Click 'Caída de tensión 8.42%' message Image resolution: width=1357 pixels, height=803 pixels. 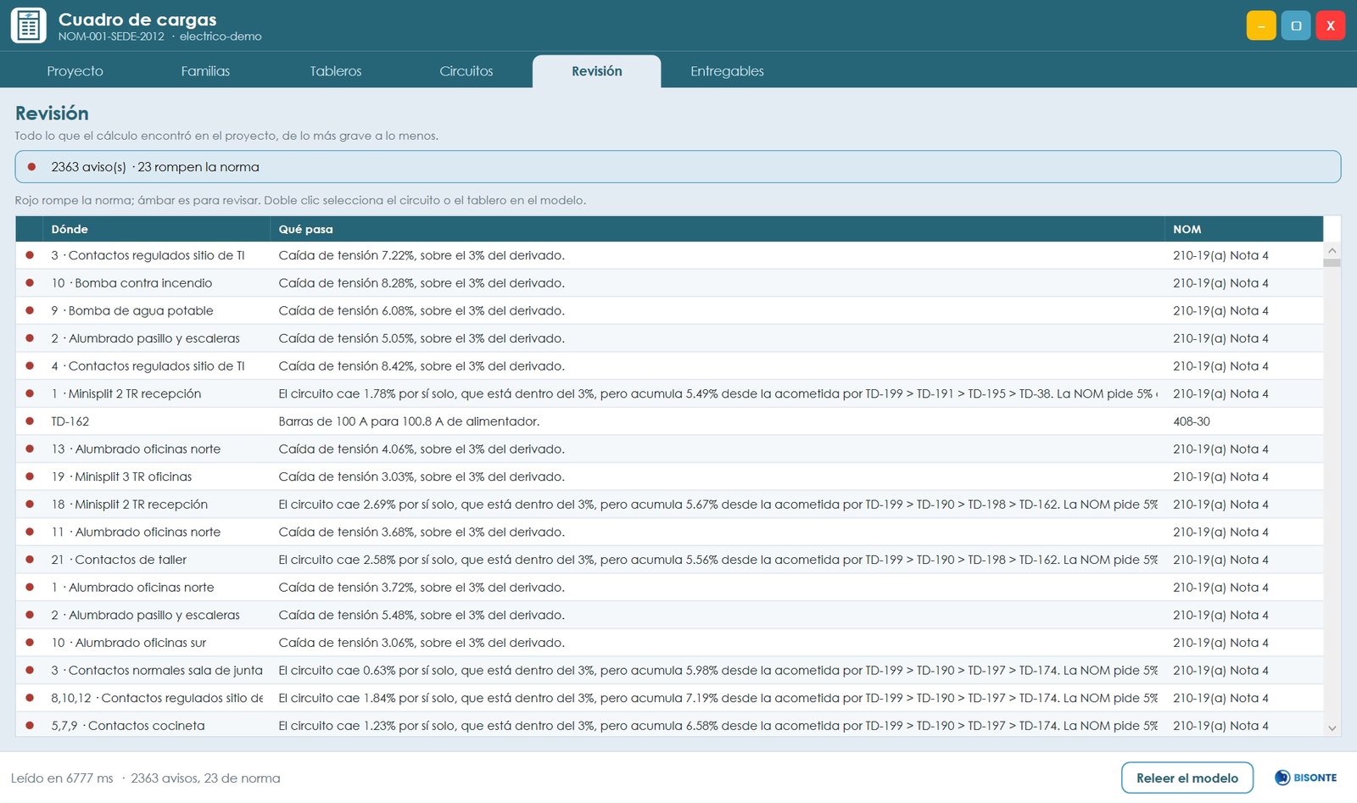[x=422, y=366]
